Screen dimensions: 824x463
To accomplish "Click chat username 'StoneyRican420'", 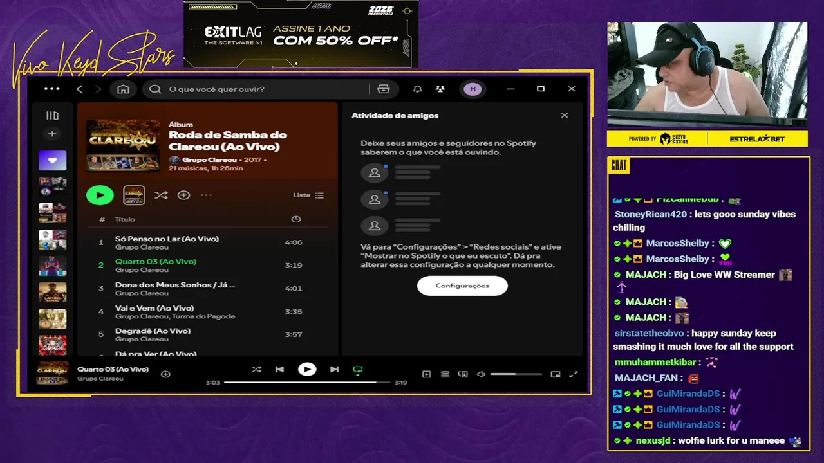I will (x=651, y=214).
